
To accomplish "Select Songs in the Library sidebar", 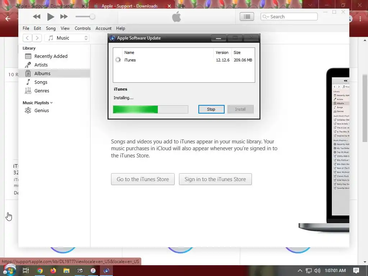I will (x=55, y=82).
